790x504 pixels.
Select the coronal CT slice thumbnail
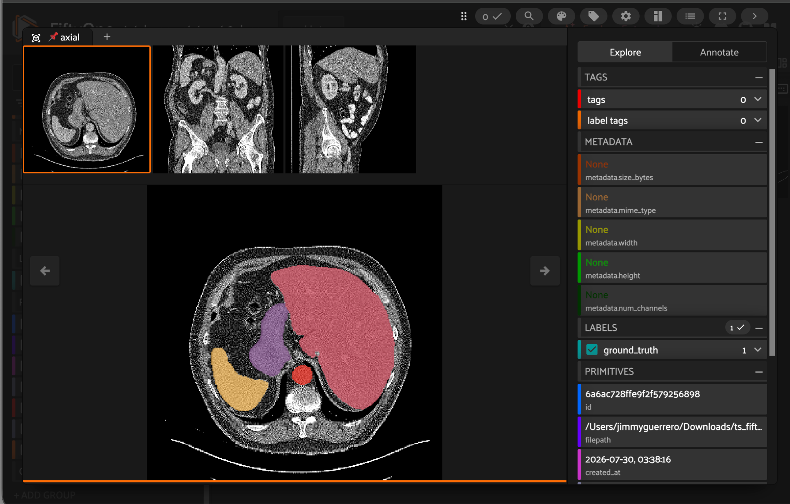pos(218,109)
